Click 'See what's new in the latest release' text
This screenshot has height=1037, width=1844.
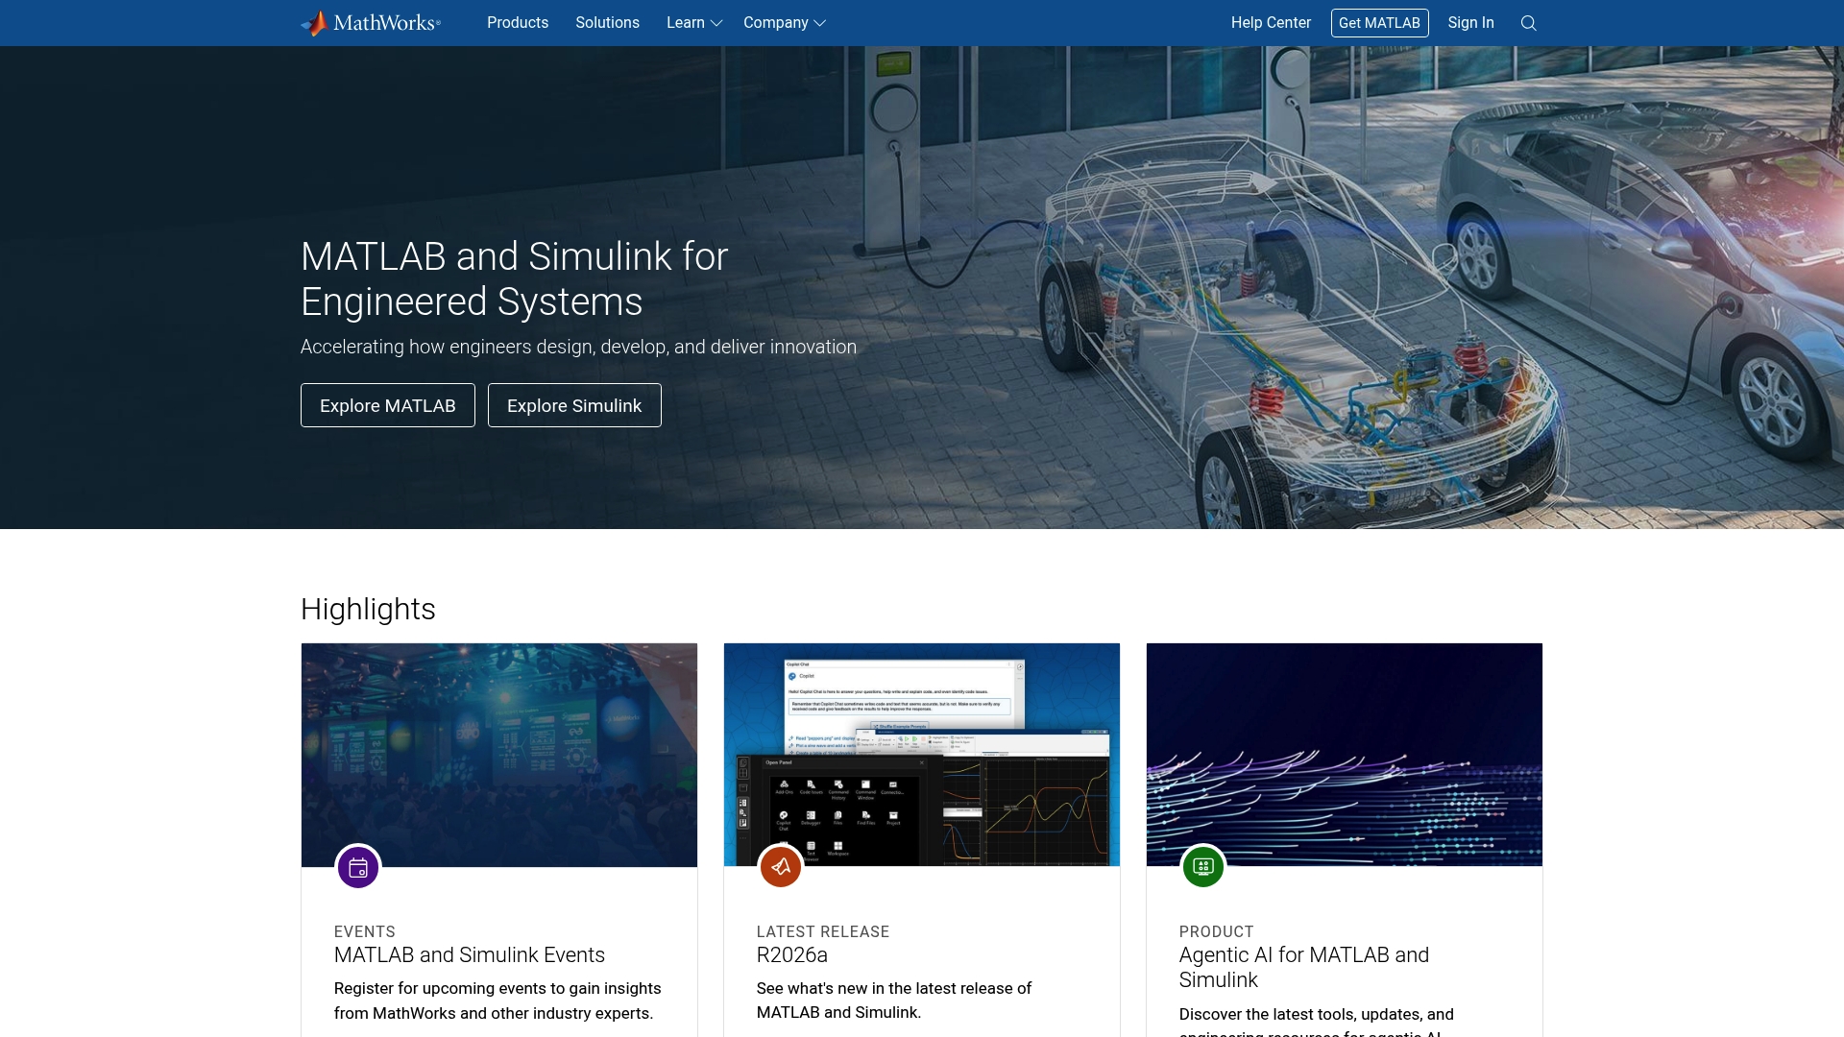(x=894, y=1001)
